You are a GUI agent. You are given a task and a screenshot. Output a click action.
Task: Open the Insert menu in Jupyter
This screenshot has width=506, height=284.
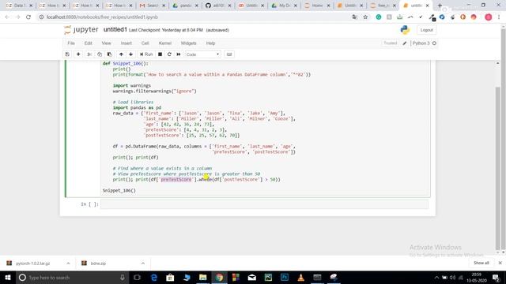point(126,43)
